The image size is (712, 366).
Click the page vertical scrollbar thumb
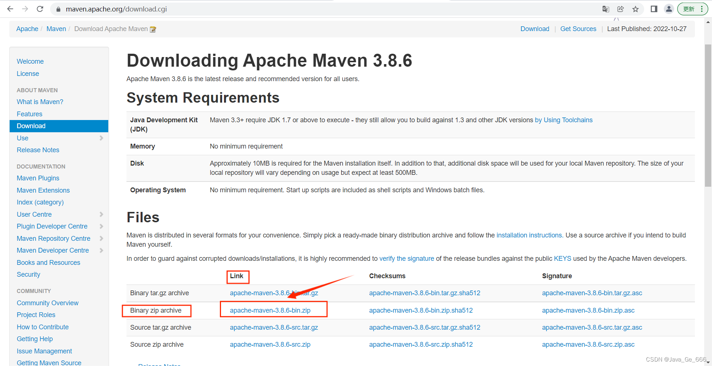[x=708, y=116]
